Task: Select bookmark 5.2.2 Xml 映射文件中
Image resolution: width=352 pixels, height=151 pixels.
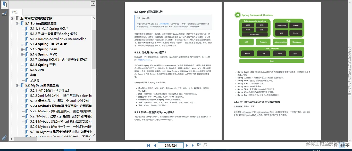Action: [61, 96]
